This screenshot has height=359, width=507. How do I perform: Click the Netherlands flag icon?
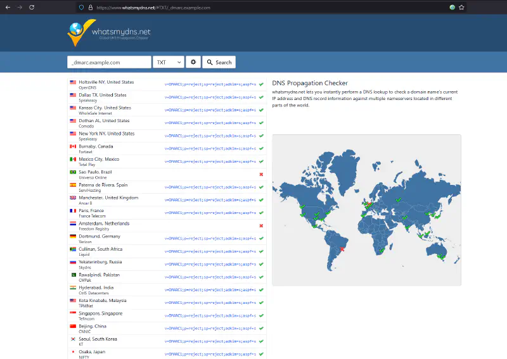coord(73,224)
